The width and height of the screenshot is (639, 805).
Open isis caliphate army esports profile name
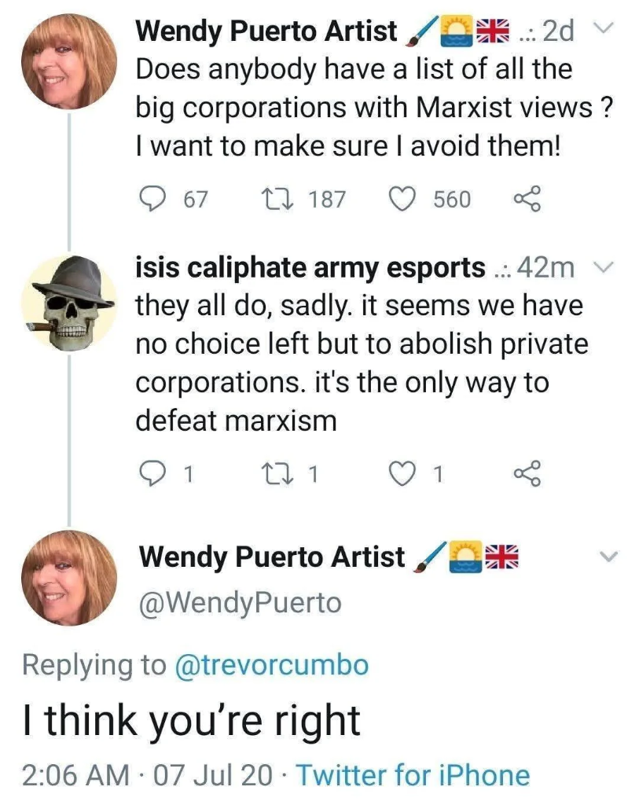[x=310, y=268]
